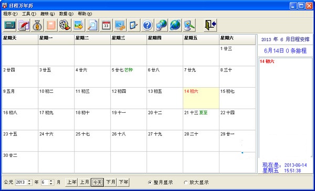Screen dimensions: 315x191
Task: Jump to today with 今天 button
Action: click(98, 183)
